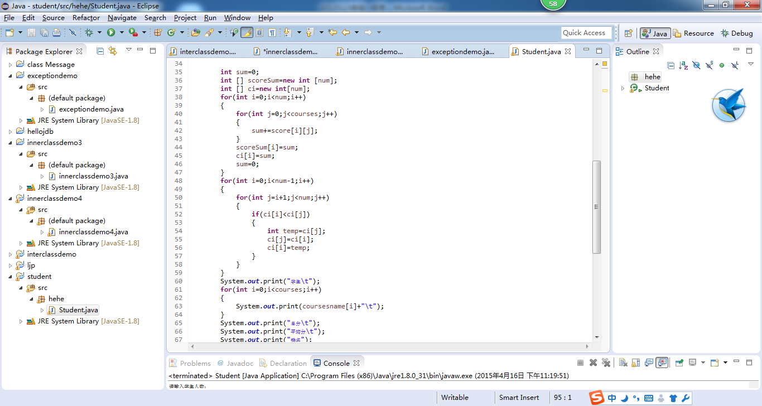
Task: Click the Search flashlight icon in the toolbar
Action: click(209, 32)
